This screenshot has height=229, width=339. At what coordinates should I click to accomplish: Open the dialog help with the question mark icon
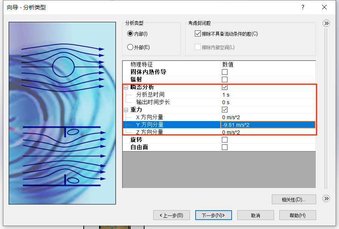click(x=303, y=7)
